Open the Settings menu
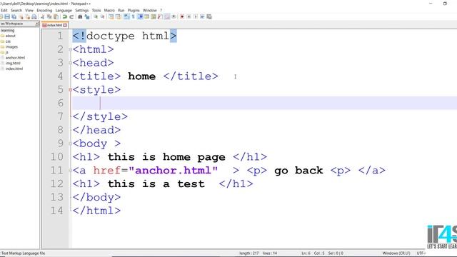Image resolution: width=457 pixels, height=257 pixels. [x=82, y=10]
